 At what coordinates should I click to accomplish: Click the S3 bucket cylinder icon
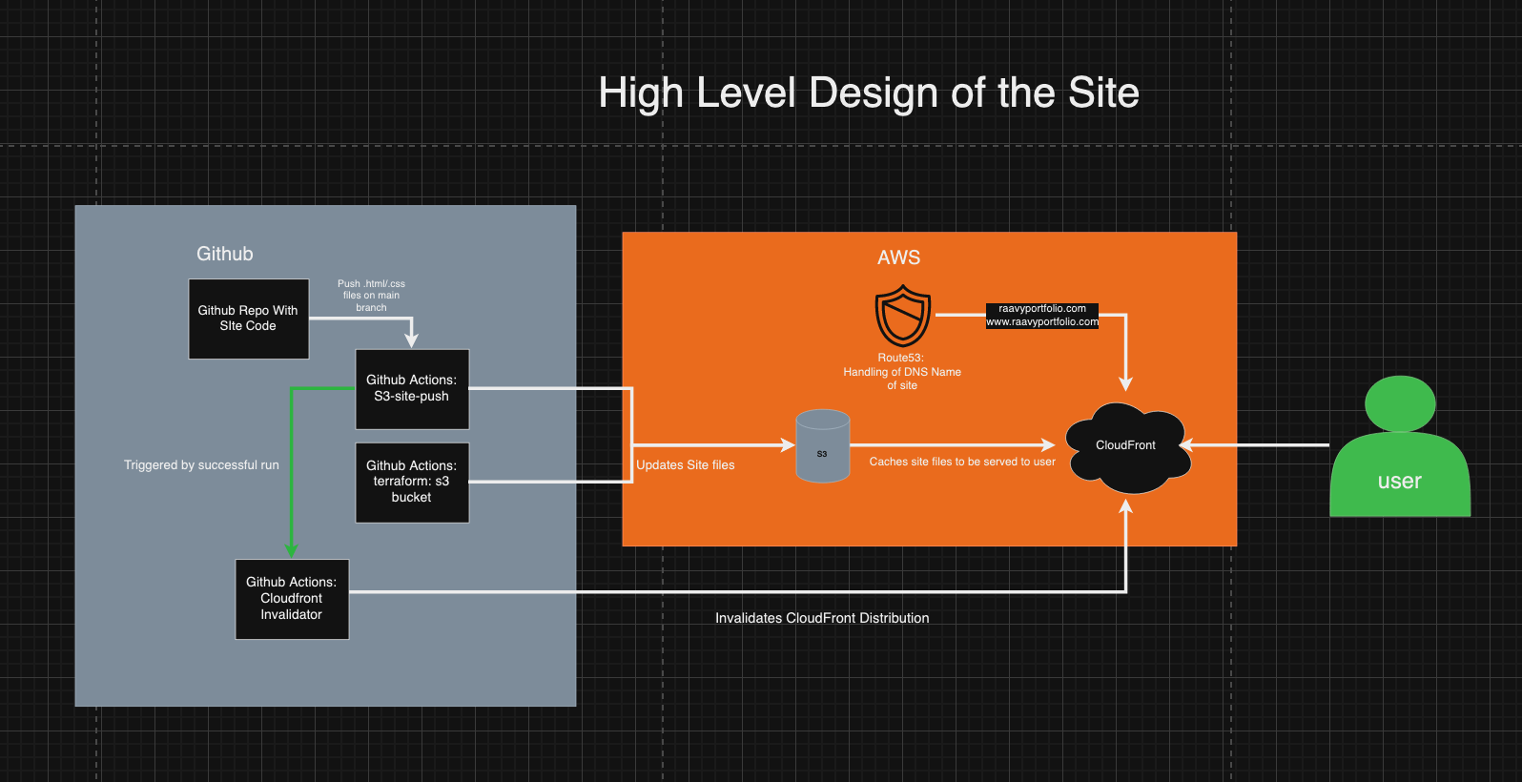coord(822,445)
